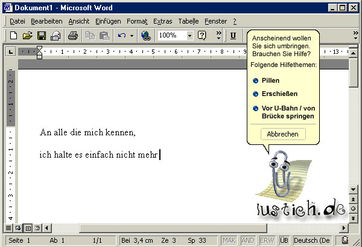Image resolution: width=362 pixels, height=247 pixels.
Task: Click the horizontal scrollbar left arrow
Action: tap(47, 228)
